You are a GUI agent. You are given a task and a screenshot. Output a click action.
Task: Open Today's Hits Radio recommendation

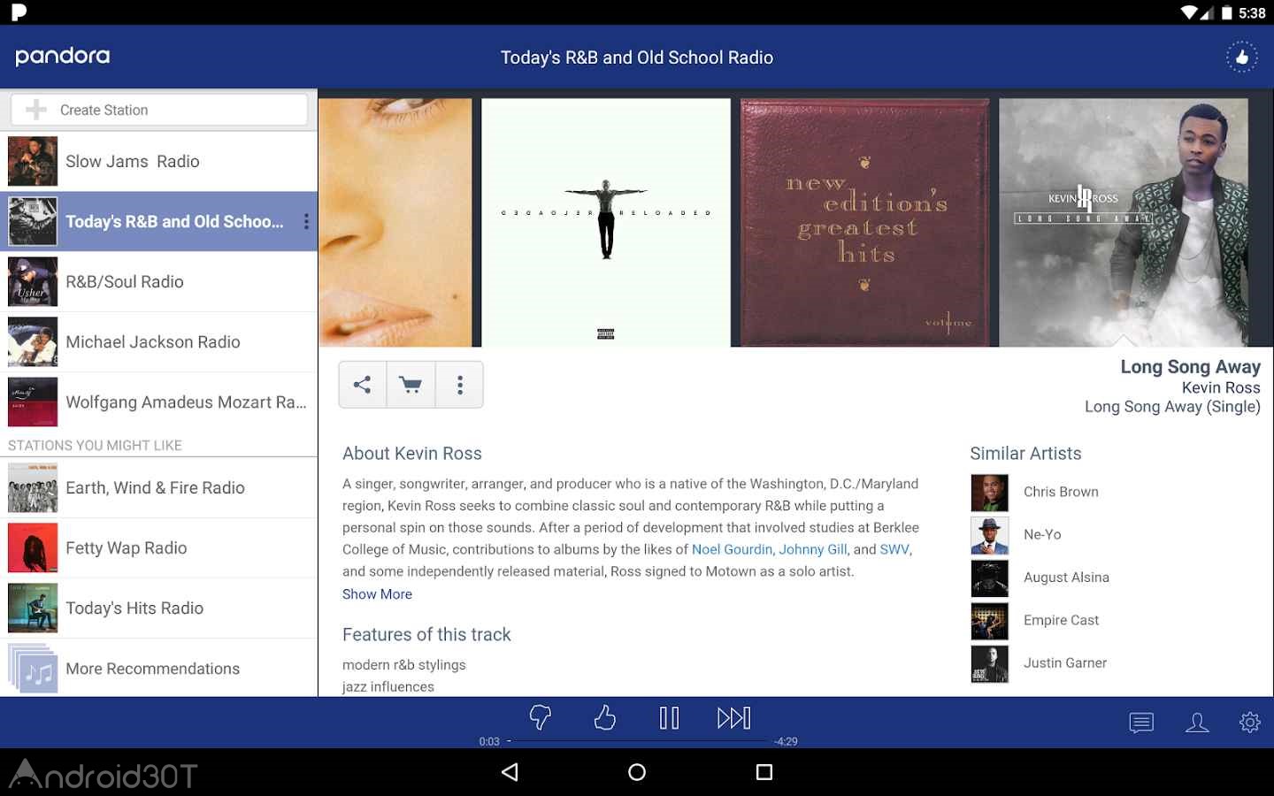pyautogui.click(x=159, y=608)
